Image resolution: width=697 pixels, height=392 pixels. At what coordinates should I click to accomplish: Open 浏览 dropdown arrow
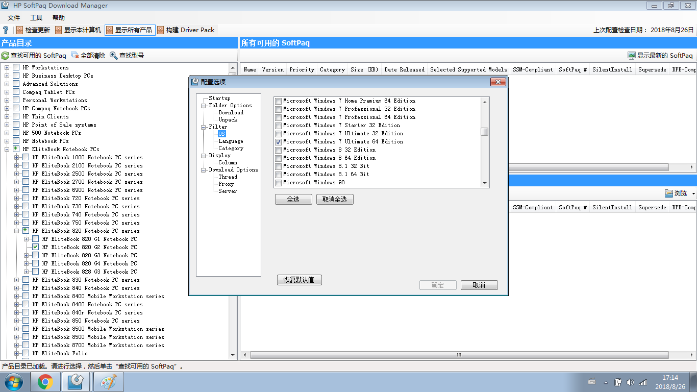(x=693, y=194)
